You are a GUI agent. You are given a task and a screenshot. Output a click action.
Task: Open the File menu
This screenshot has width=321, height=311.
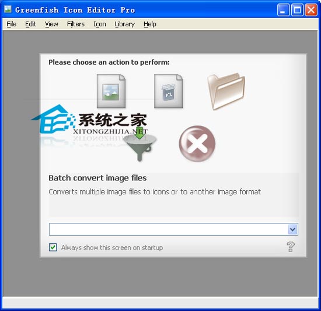click(x=12, y=24)
